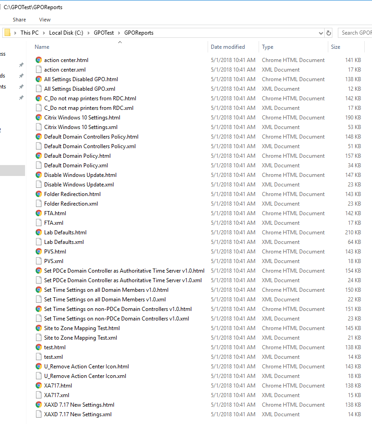Click the refresh button beside address bar
The height and width of the screenshot is (424, 372).
click(329, 33)
